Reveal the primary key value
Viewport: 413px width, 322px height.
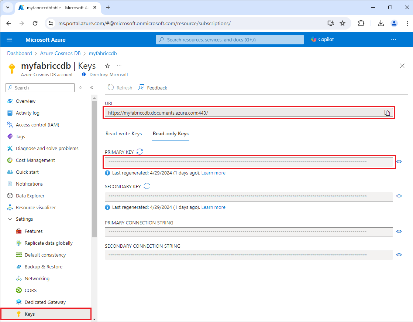(399, 162)
